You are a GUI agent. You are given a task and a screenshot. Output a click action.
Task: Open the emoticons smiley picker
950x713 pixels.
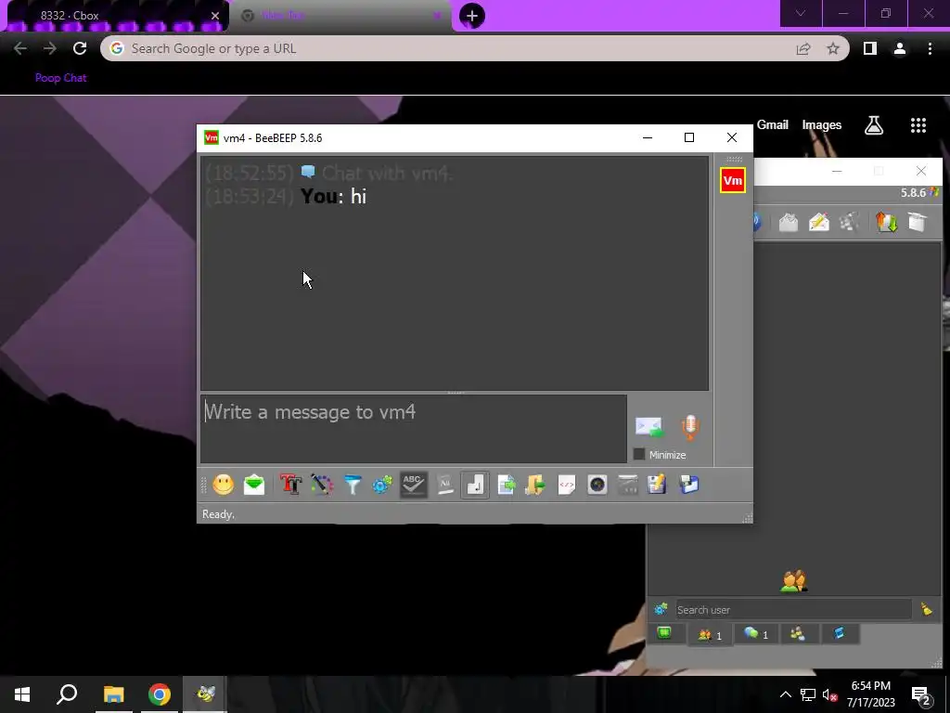[x=223, y=485]
